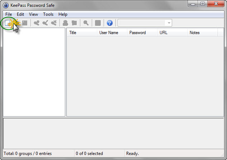Click the Lock Workspace toolbar icon
This screenshot has width=227, height=160.
pyautogui.click(x=98, y=23)
